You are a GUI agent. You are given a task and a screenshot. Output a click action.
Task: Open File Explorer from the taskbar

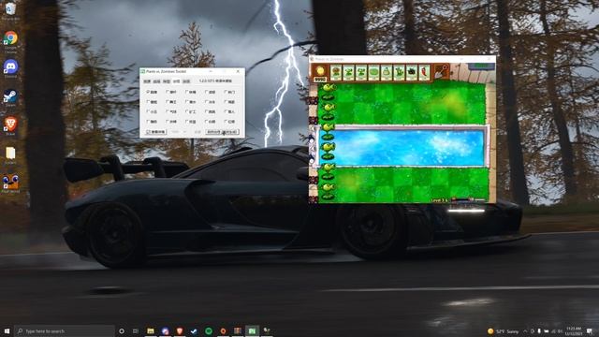tap(151, 330)
